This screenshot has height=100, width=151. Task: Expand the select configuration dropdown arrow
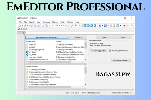click(x=102, y=25)
